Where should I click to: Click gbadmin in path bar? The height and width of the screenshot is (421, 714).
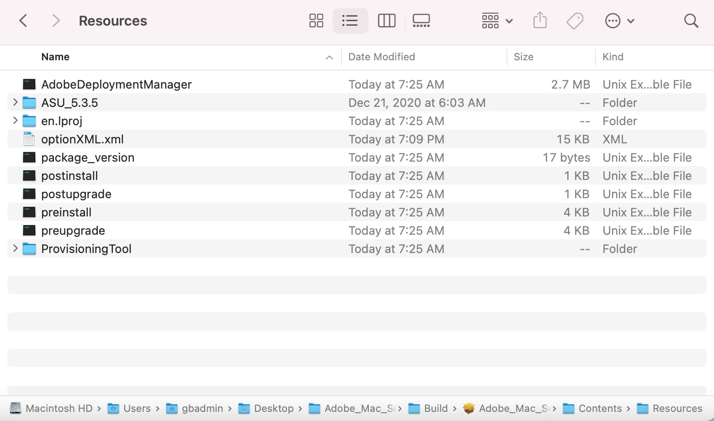(x=202, y=408)
